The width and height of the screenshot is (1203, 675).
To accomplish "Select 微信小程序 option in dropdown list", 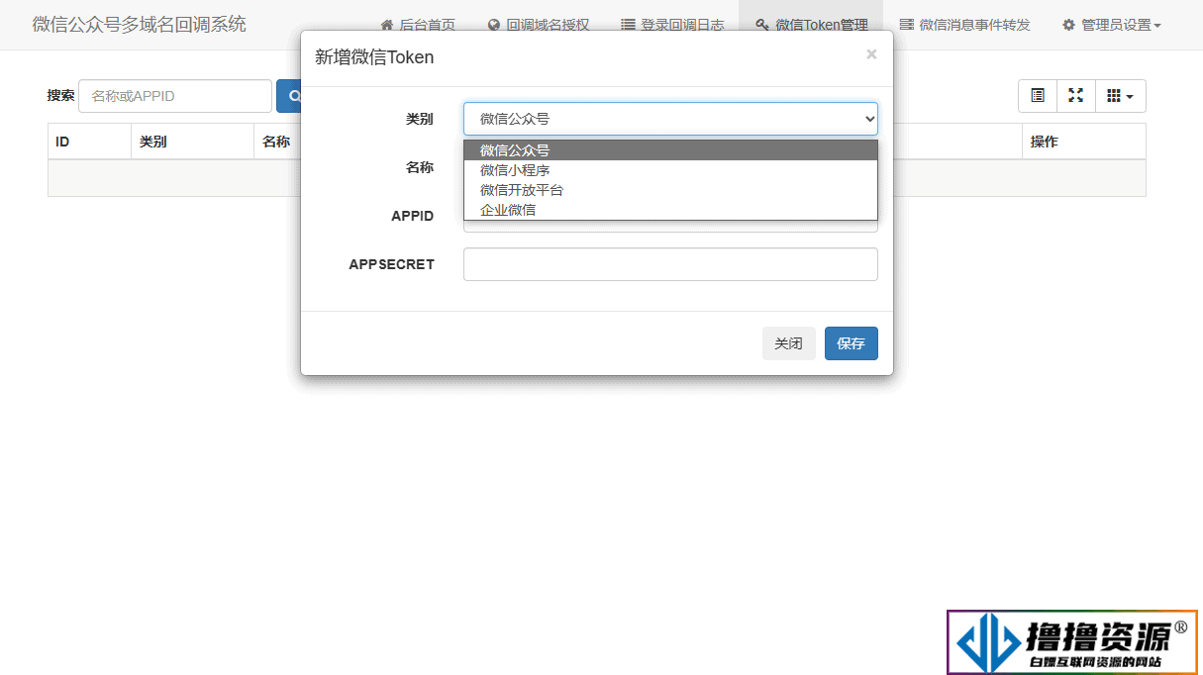I will pos(670,170).
